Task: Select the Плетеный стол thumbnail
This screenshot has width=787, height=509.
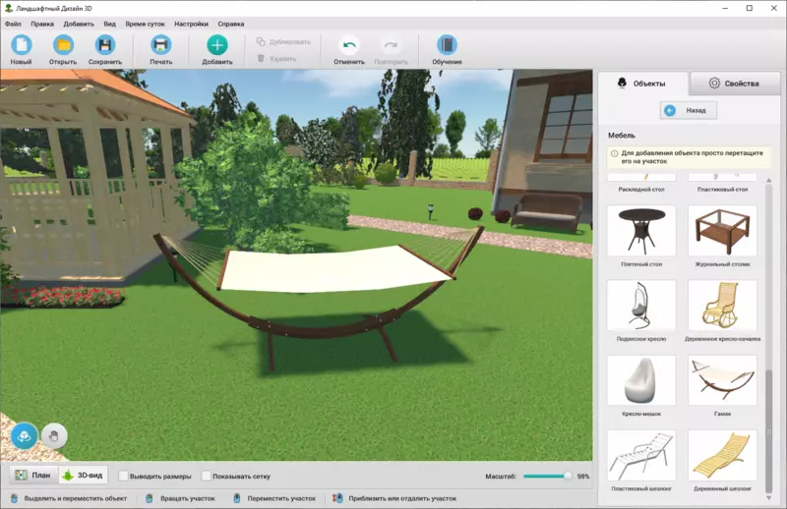Action: point(641,231)
